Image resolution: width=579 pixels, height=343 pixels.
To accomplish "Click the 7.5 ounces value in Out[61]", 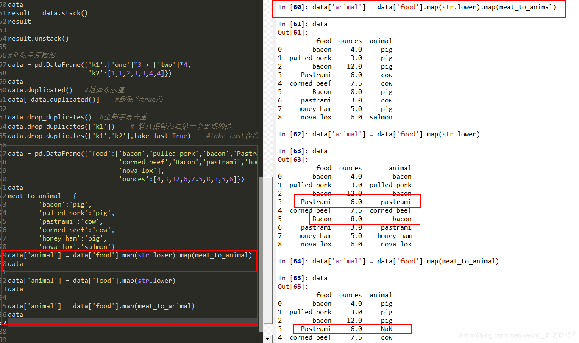I will 356,83.
